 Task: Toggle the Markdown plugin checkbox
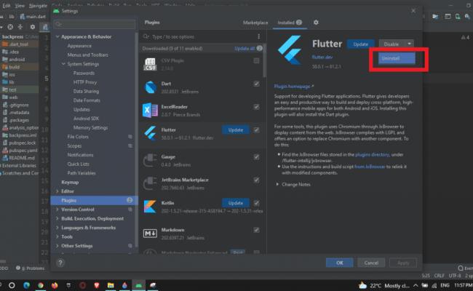(256, 230)
